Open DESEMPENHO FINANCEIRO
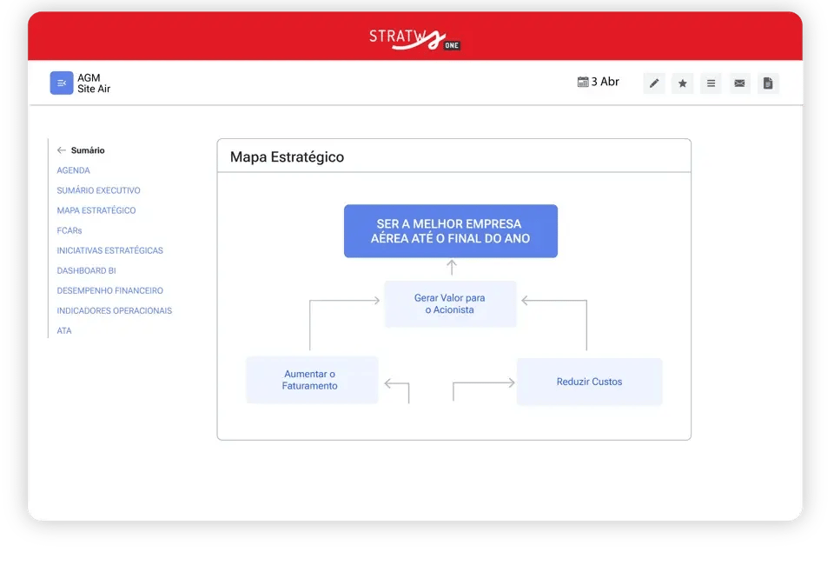 [x=109, y=290]
